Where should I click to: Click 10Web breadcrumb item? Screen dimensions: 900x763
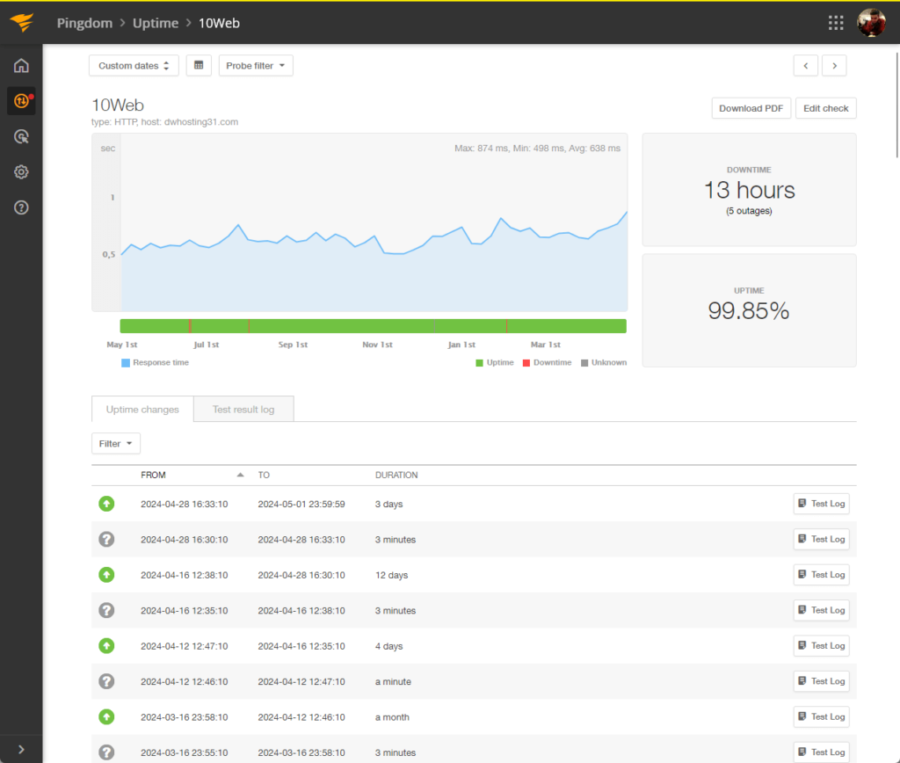click(219, 23)
